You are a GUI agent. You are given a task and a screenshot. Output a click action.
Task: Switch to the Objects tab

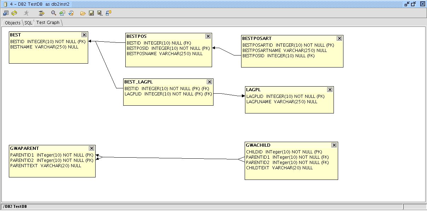12,23
